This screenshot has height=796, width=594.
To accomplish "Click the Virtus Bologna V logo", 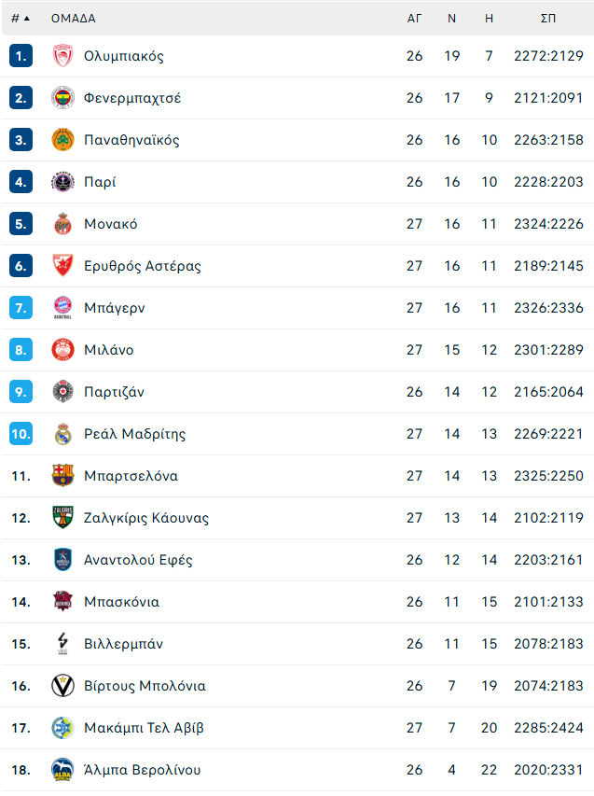I will click(62, 686).
